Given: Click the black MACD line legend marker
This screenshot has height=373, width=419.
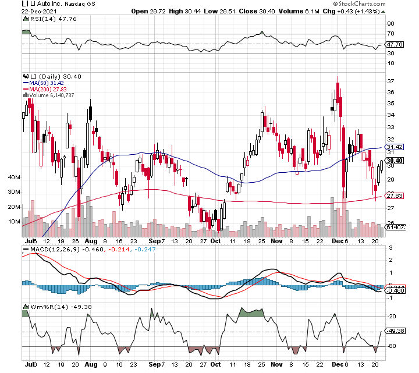Looking at the screenshot, I should 26,249.
